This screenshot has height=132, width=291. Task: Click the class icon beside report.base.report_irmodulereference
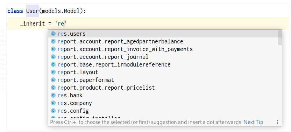pos(53,64)
